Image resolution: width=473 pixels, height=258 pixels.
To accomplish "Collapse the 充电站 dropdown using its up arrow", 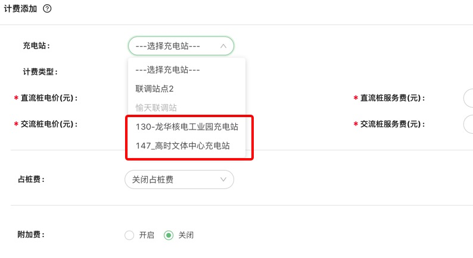I will click(223, 46).
